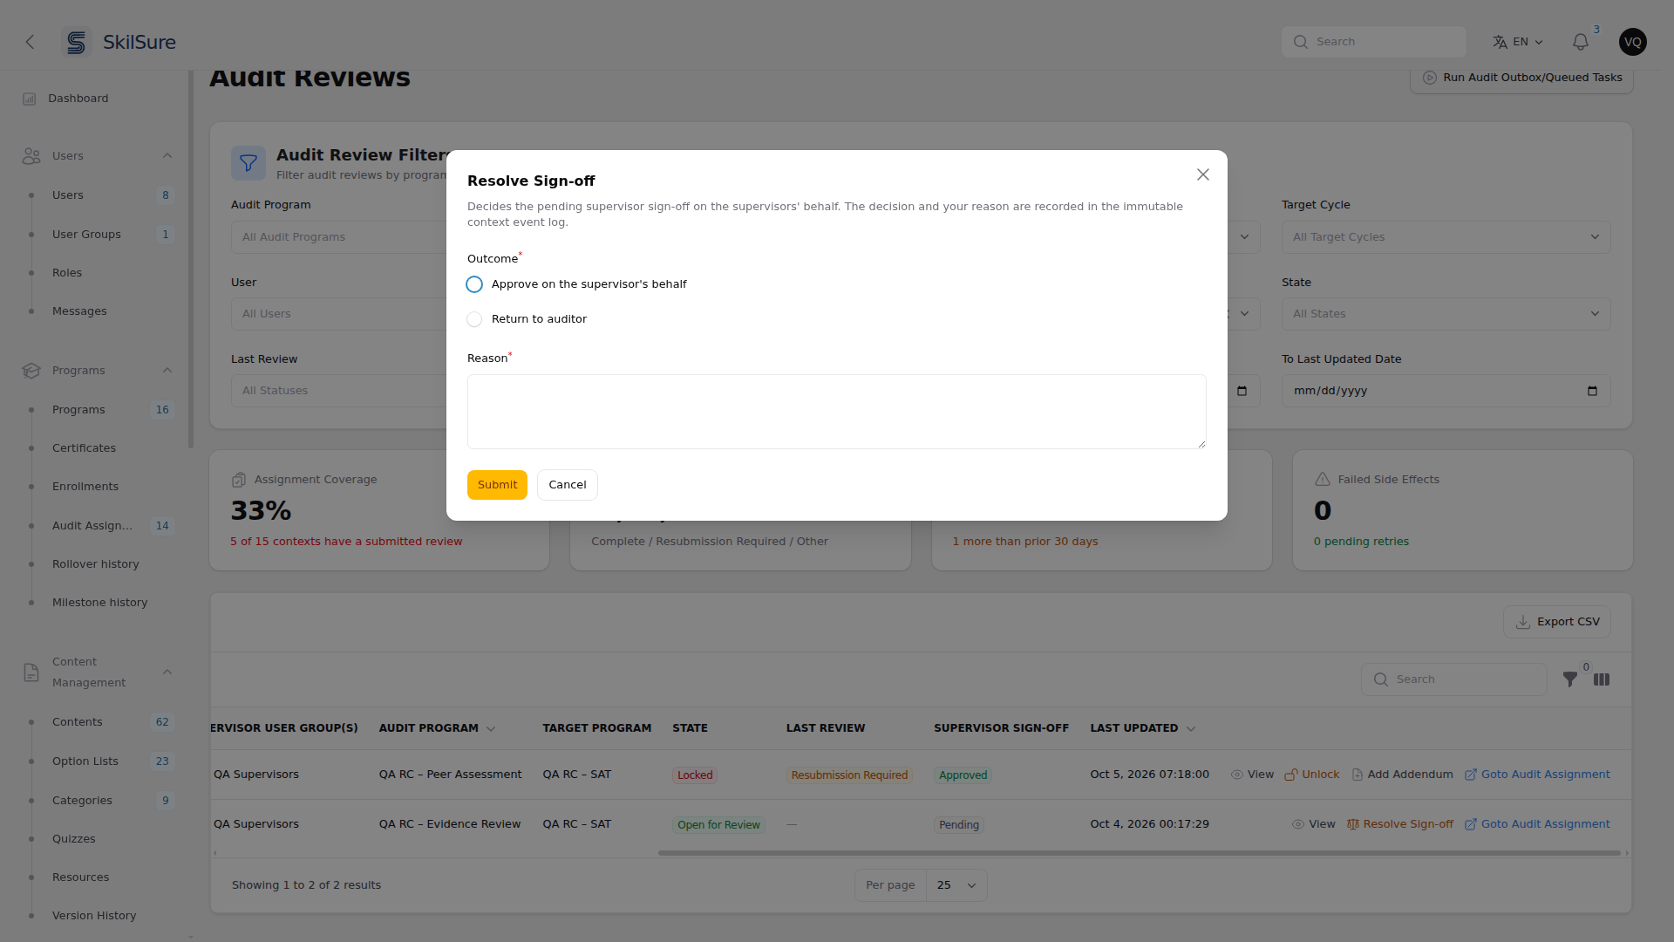This screenshot has height=942, width=1674.
Task: Click the table filter funnel icon
Action: coord(1569,679)
